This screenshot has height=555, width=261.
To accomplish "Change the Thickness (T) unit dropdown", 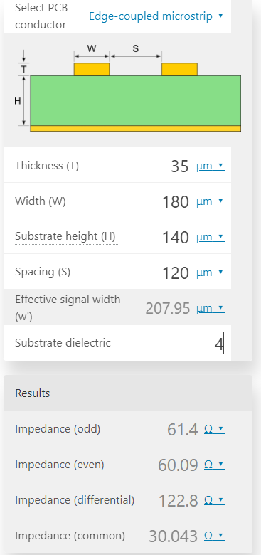I will pyautogui.click(x=211, y=166).
